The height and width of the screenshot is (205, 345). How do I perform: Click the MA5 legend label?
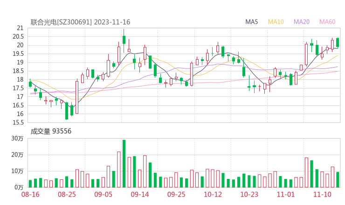(251, 22)
